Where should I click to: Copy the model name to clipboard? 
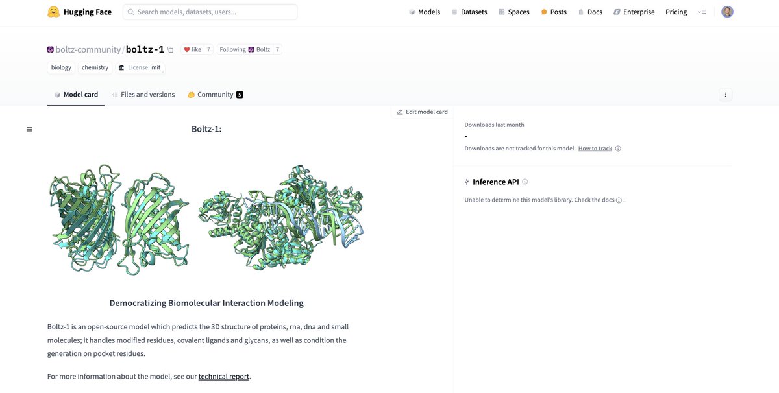171,49
